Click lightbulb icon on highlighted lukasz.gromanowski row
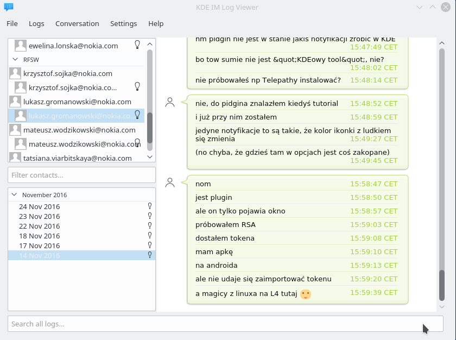The width and height of the screenshot is (456, 340). click(x=137, y=115)
